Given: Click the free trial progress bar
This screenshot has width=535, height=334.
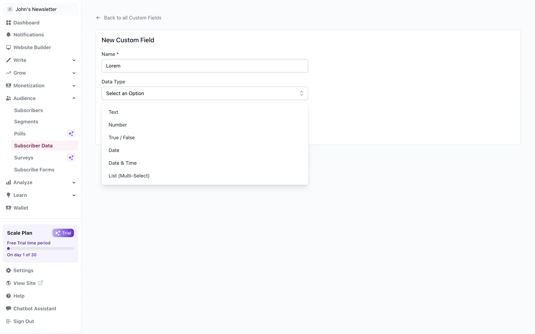Looking at the screenshot, I should coord(40,249).
